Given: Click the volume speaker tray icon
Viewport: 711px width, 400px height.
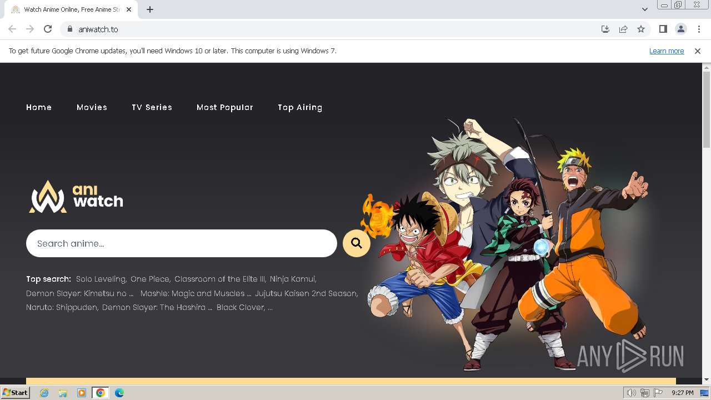Looking at the screenshot, I should [632, 393].
